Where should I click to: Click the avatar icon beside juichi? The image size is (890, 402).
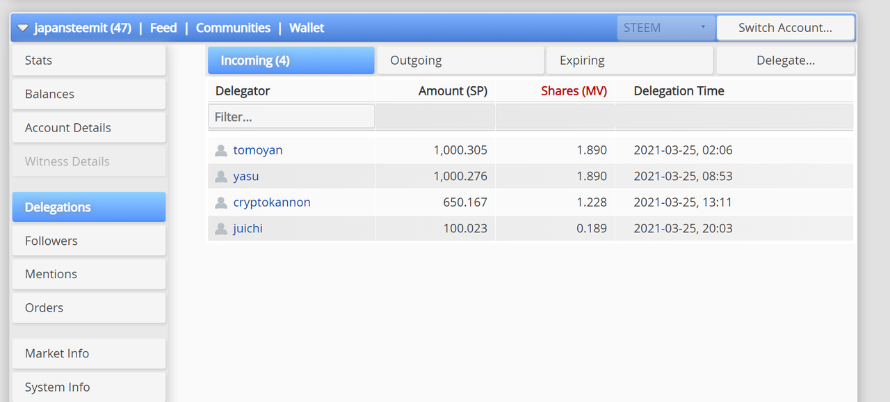(x=221, y=229)
